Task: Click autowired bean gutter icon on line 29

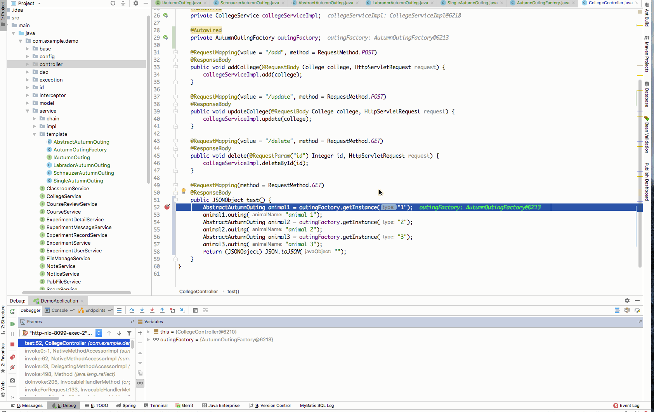Action: (x=166, y=38)
